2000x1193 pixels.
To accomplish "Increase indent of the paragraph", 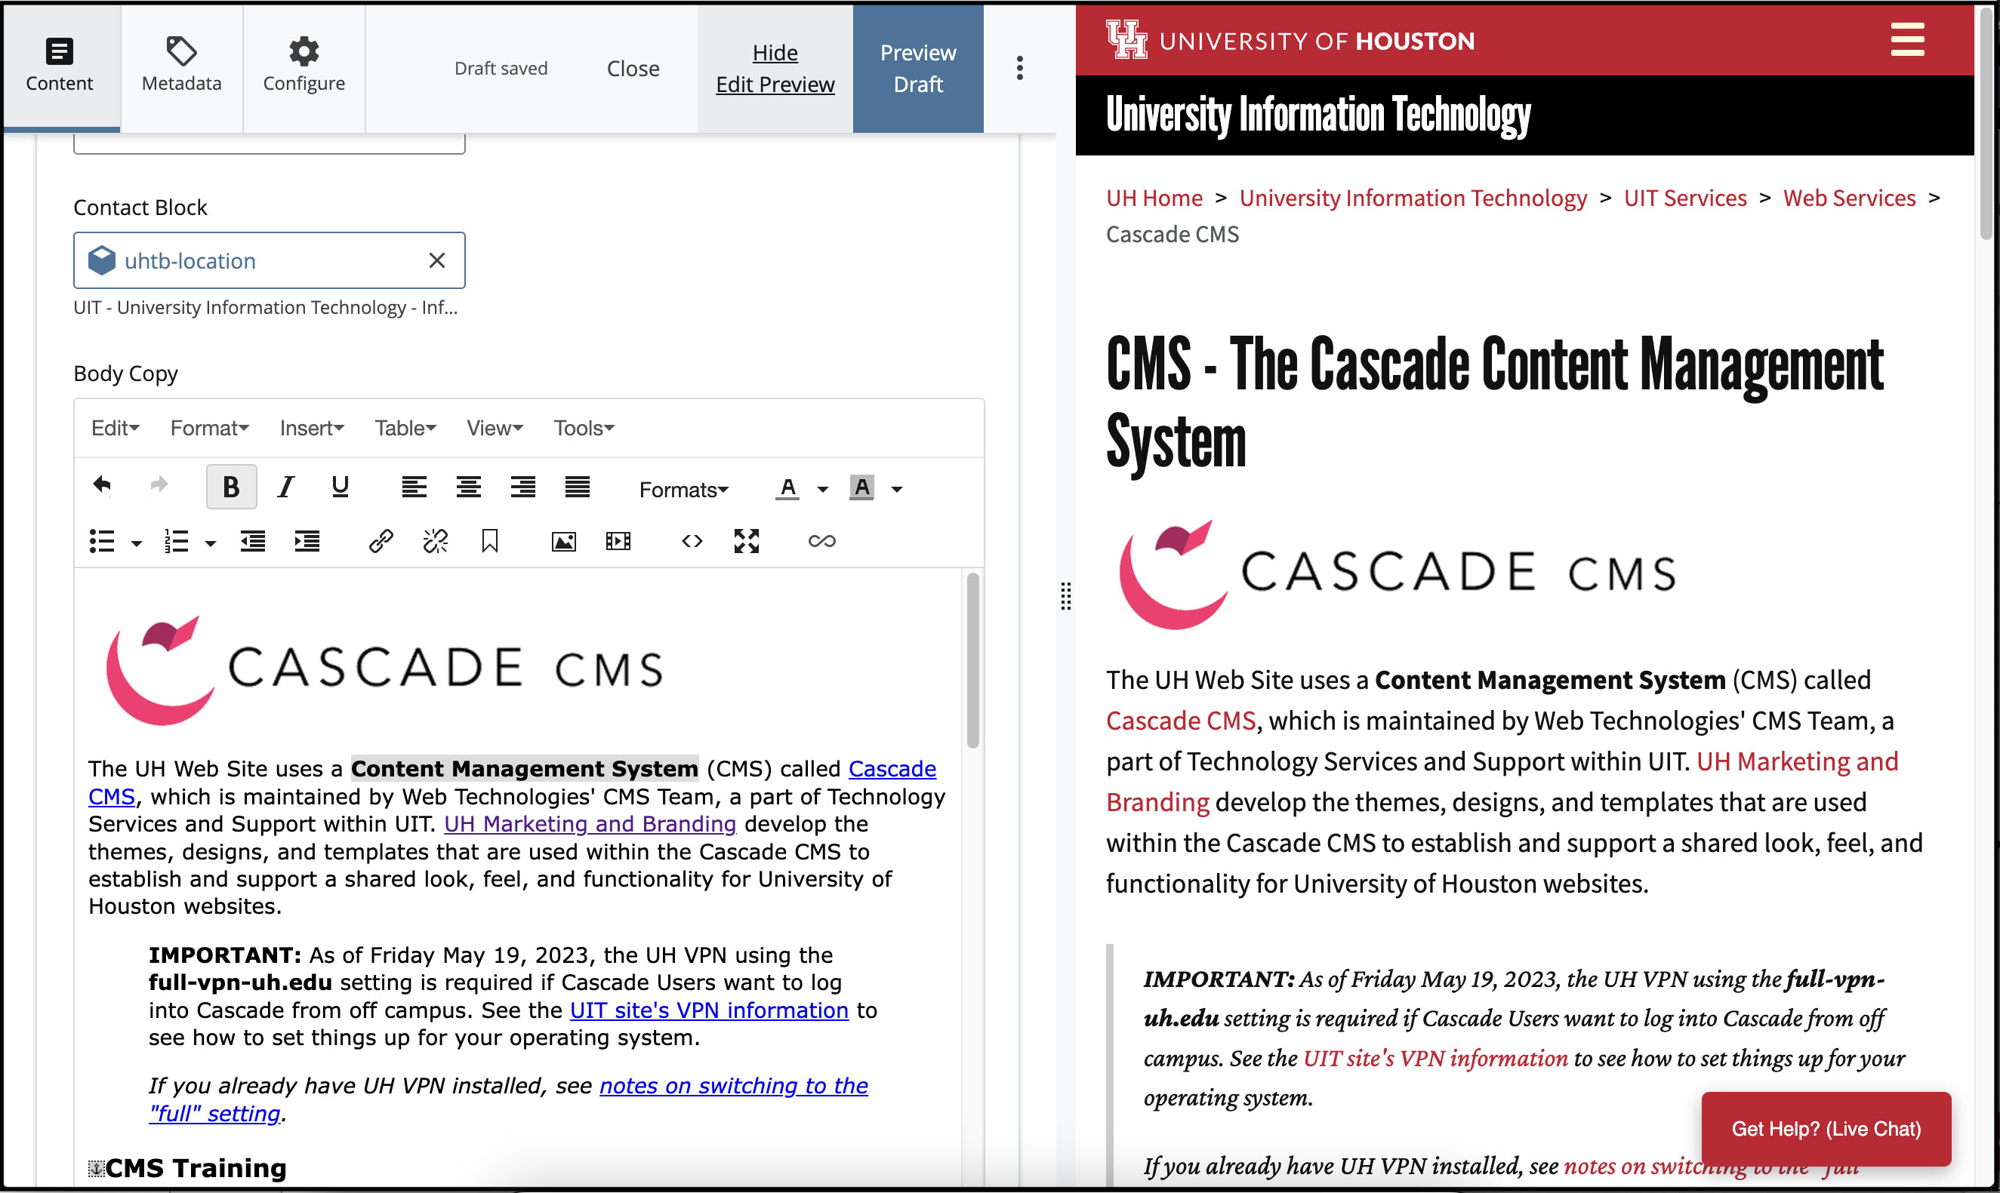I will pos(307,541).
